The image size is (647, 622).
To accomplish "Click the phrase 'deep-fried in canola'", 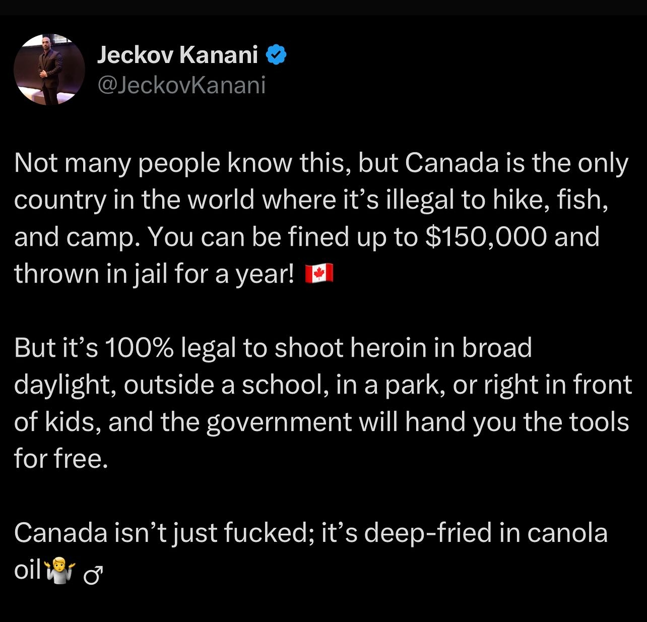I will [486, 533].
